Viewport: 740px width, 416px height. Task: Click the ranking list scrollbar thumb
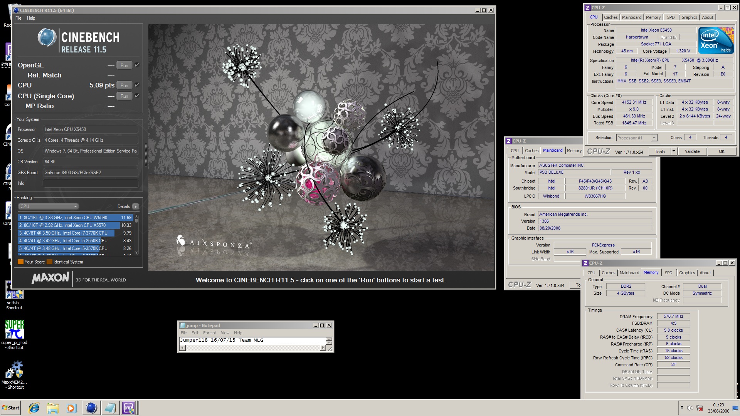(136, 221)
